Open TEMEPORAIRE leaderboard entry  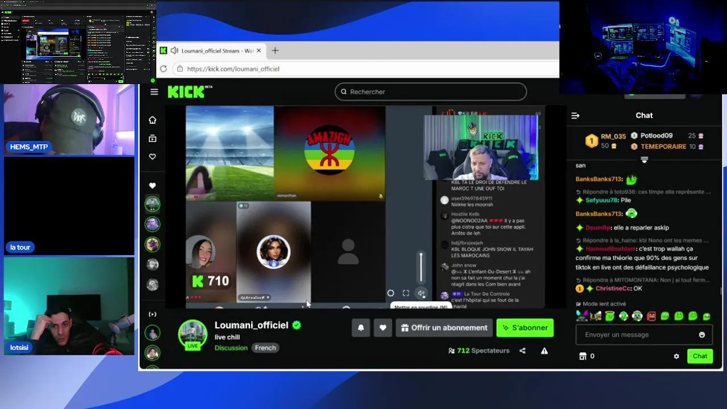click(666, 147)
